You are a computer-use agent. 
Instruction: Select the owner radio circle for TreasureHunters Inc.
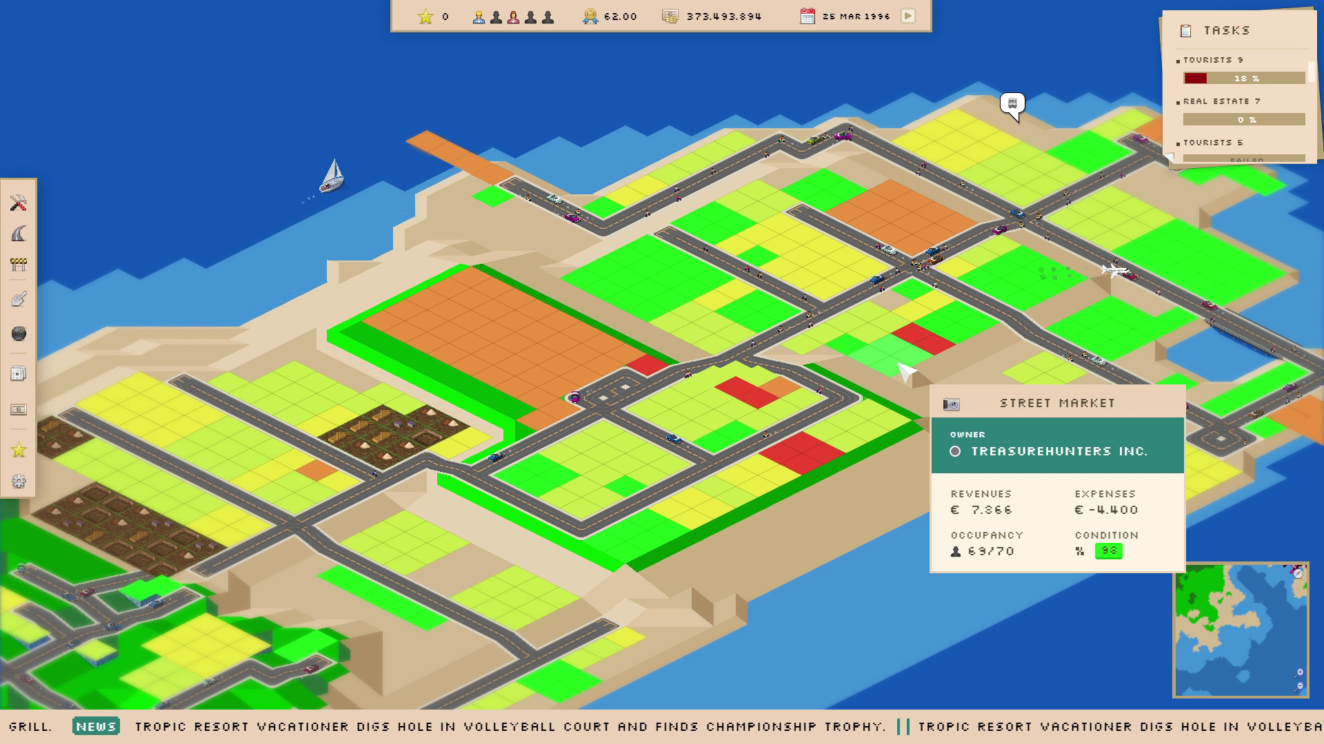pyautogui.click(x=955, y=451)
